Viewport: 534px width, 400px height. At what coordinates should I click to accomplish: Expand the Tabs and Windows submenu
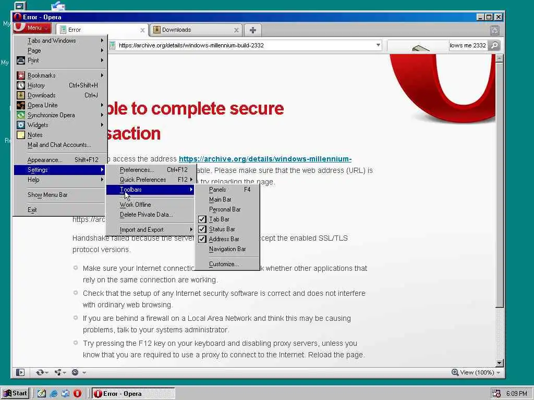(59, 41)
